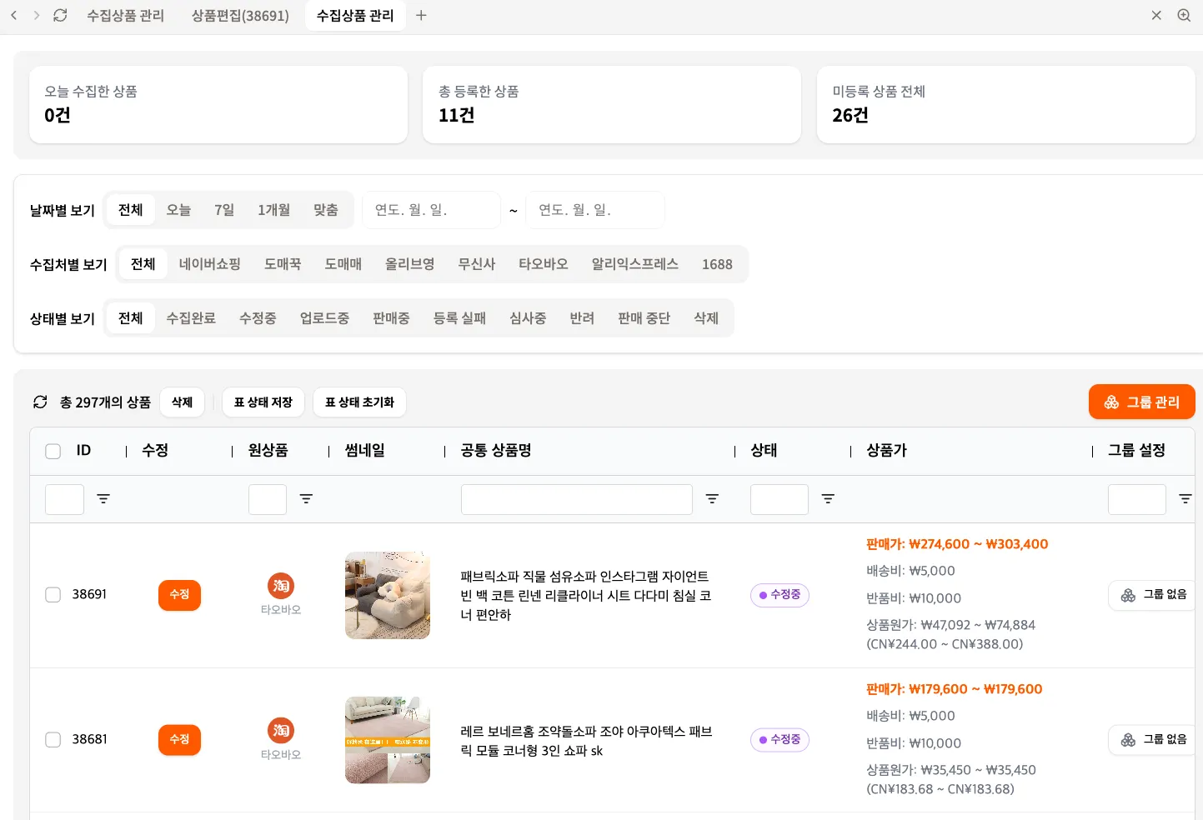This screenshot has width=1203, height=820.
Task: Filter by date: 1개월
Action: click(273, 210)
